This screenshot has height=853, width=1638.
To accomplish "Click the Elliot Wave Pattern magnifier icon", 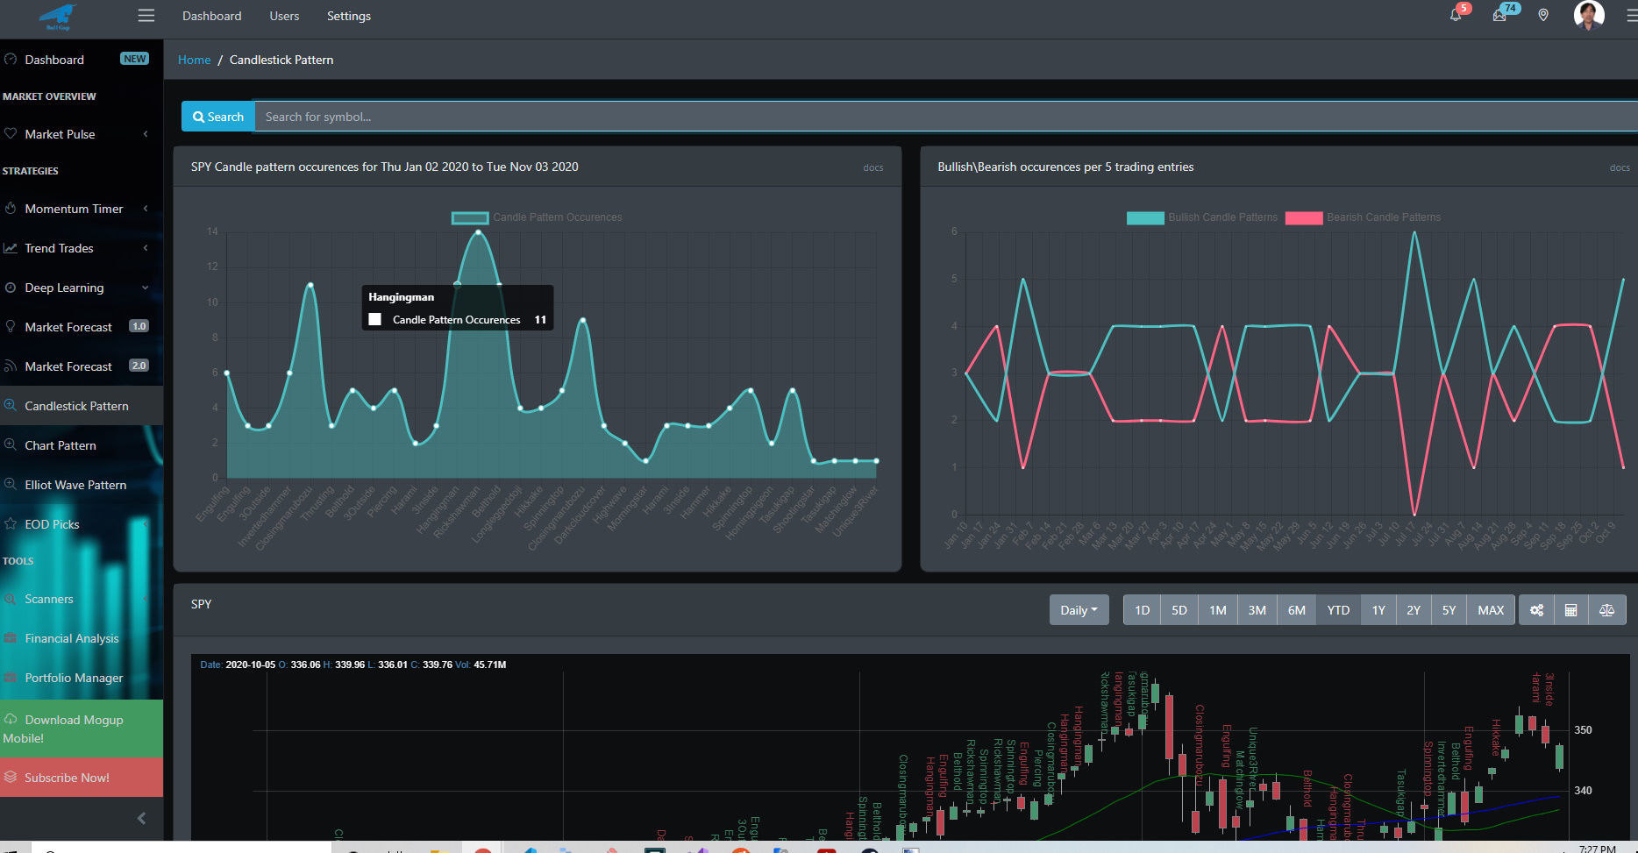I will pyautogui.click(x=11, y=485).
